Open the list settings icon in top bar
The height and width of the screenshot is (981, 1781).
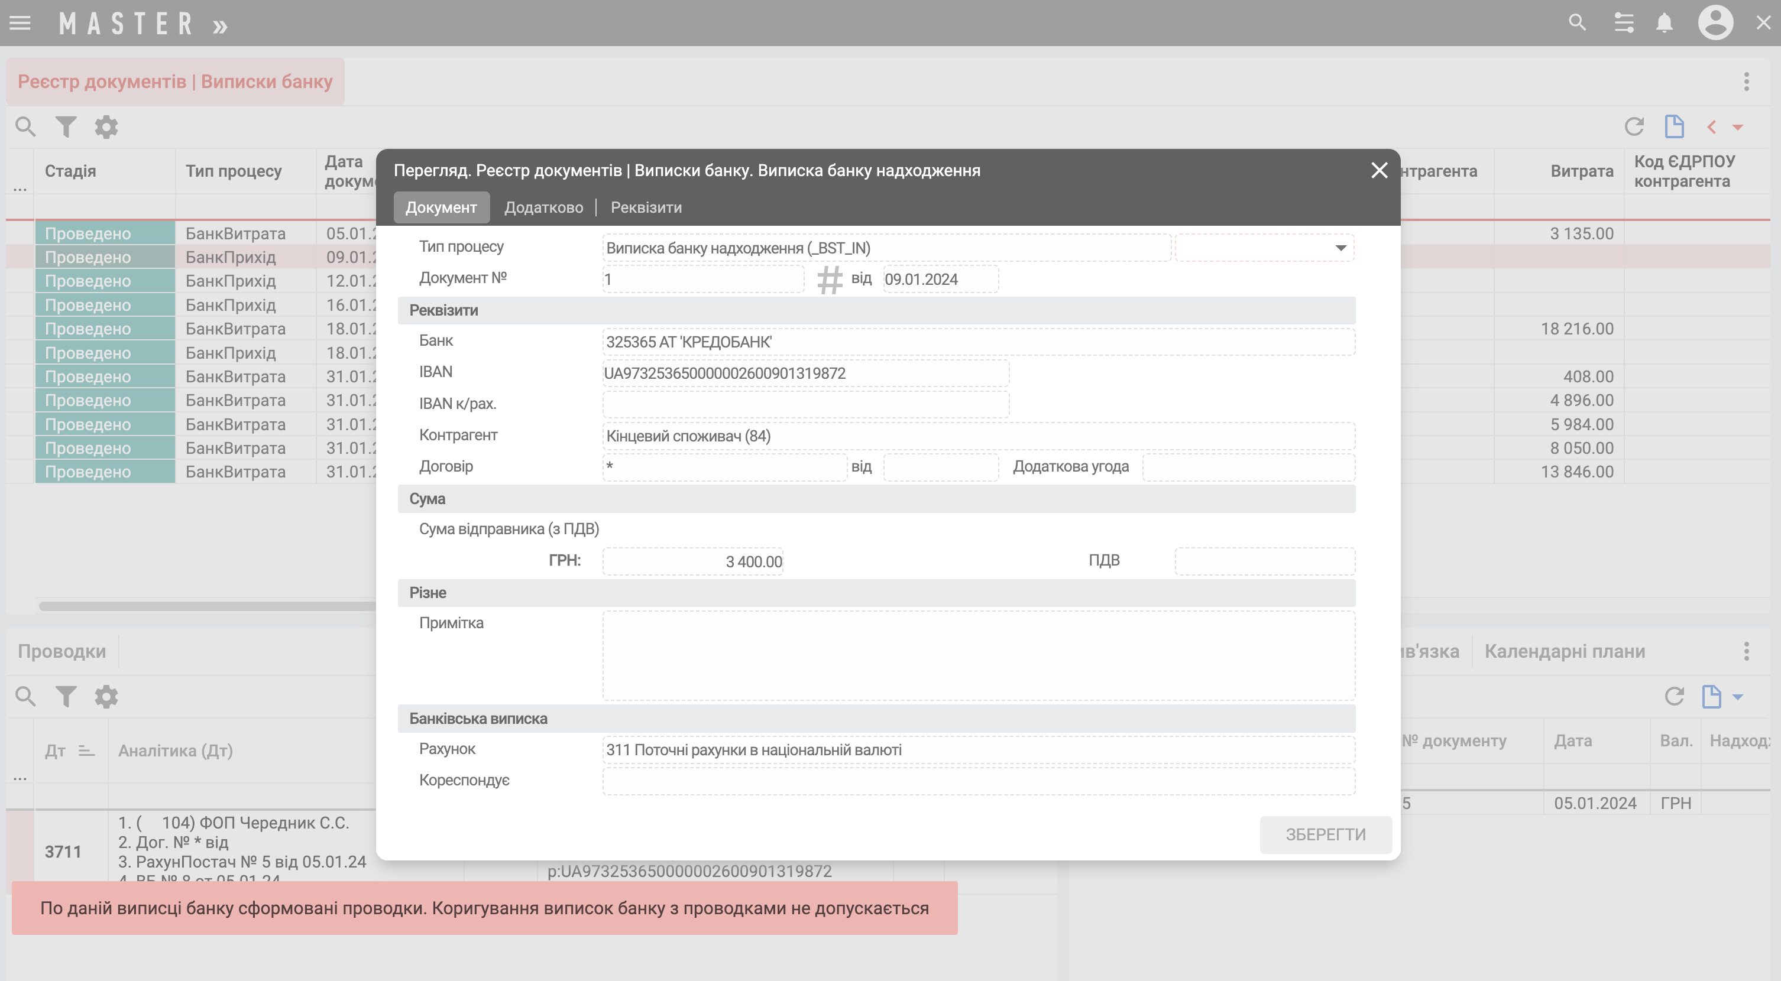(x=1623, y=23)
